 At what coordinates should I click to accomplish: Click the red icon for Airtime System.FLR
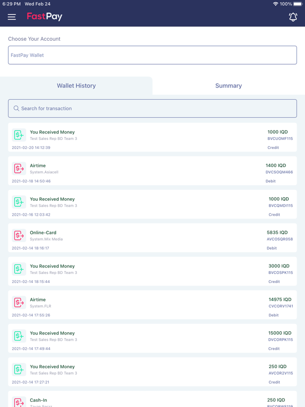click(x=19, y=303)
